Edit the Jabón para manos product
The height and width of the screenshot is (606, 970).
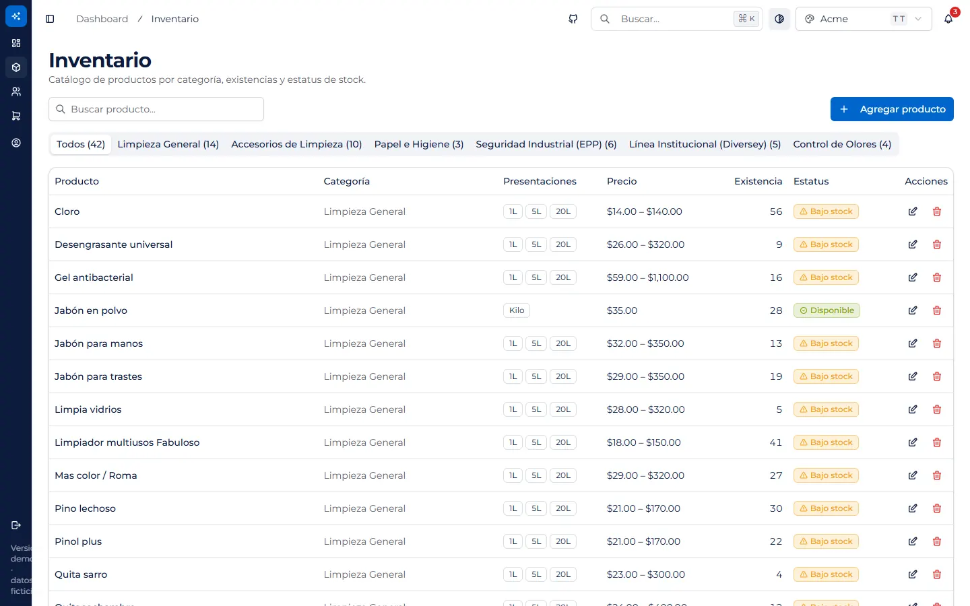pyautogui.click(x=913, y=343)
